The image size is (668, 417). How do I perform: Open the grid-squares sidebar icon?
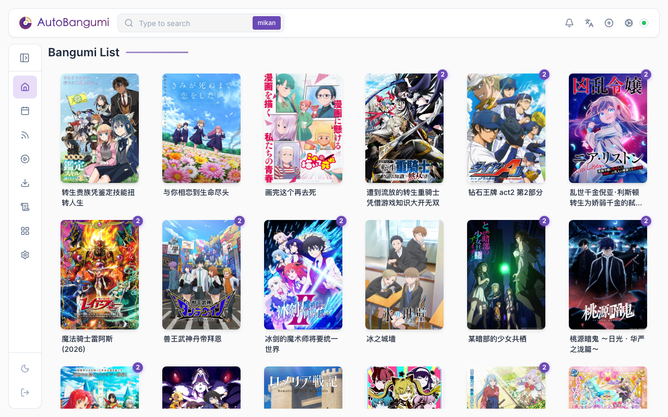coord(25,231)
